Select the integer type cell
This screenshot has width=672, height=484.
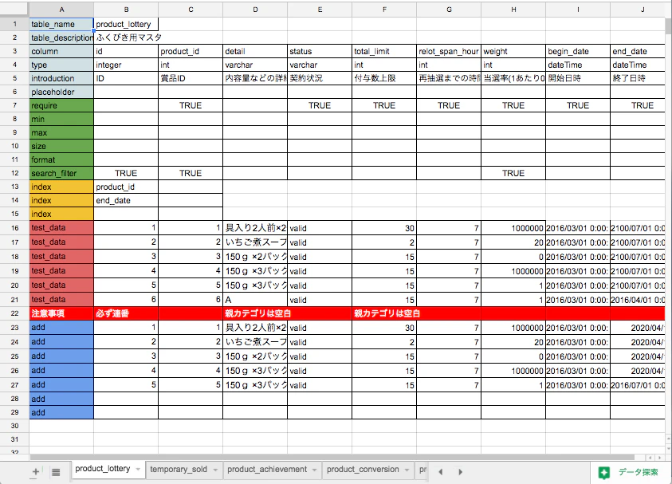pyautogui.click(x=126, y=65)
